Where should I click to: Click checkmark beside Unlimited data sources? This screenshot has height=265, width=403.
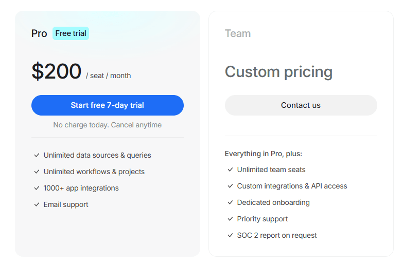(x=37, y=155)
